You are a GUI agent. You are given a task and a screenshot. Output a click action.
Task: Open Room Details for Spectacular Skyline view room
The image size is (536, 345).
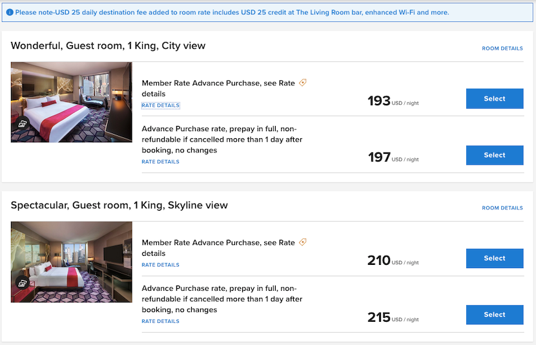tap(502, 208)
